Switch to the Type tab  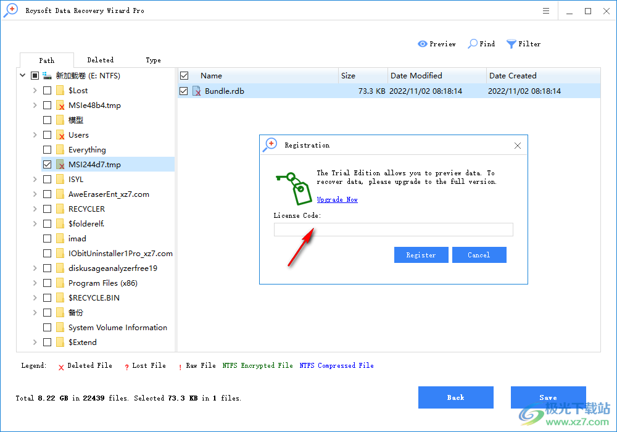point(154,59)
